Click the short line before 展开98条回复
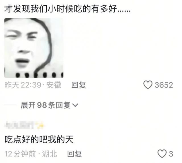The image size is (182, 163). (10, 105)
